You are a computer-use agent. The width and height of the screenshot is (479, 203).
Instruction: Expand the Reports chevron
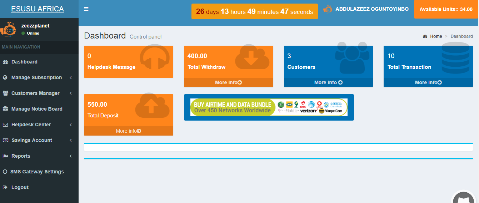71,156
